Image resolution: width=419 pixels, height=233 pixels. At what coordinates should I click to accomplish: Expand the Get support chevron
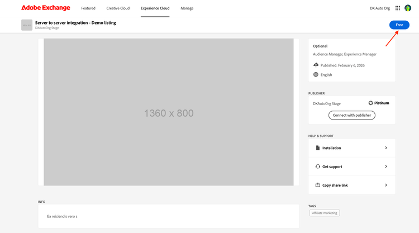[x=386, y=167]
